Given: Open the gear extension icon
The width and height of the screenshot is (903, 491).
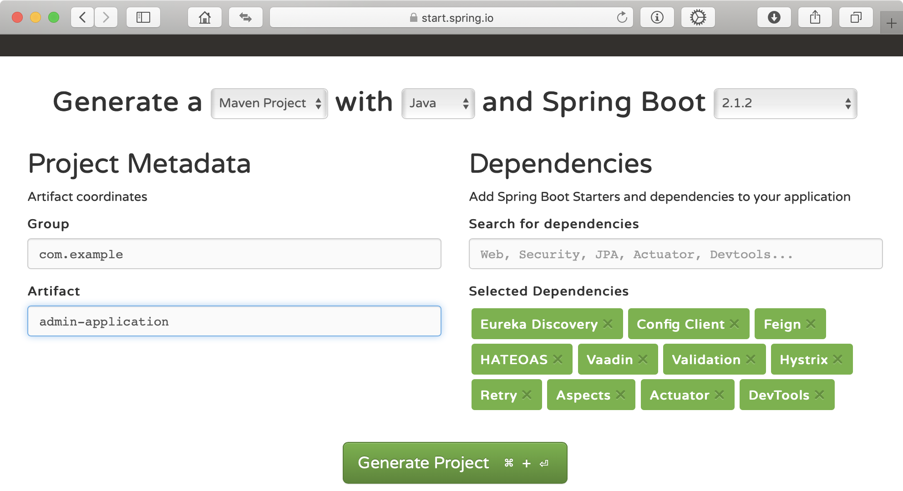Looking at the screenshot, I should [x=698, y=18].
